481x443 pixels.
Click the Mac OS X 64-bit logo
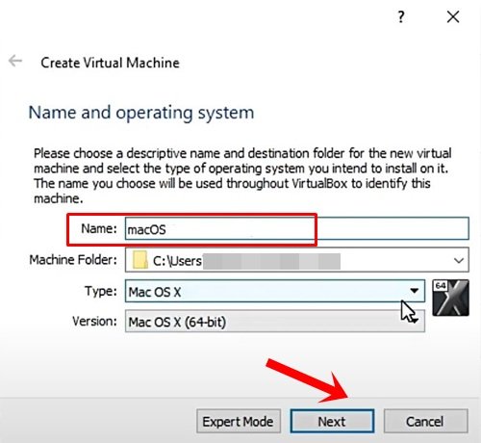[x=450, y=298]
